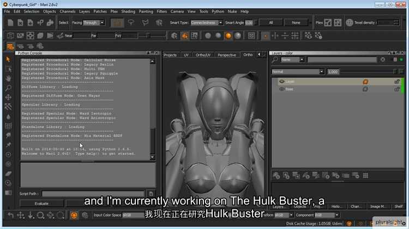Switch to the Shelf tab
This screenshot has width=409, height=229.
point(398,207)
